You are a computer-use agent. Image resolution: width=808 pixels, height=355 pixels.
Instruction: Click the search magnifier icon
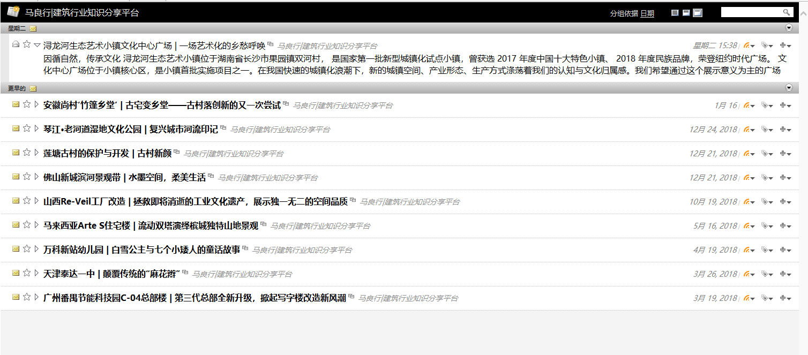[787, 11]
